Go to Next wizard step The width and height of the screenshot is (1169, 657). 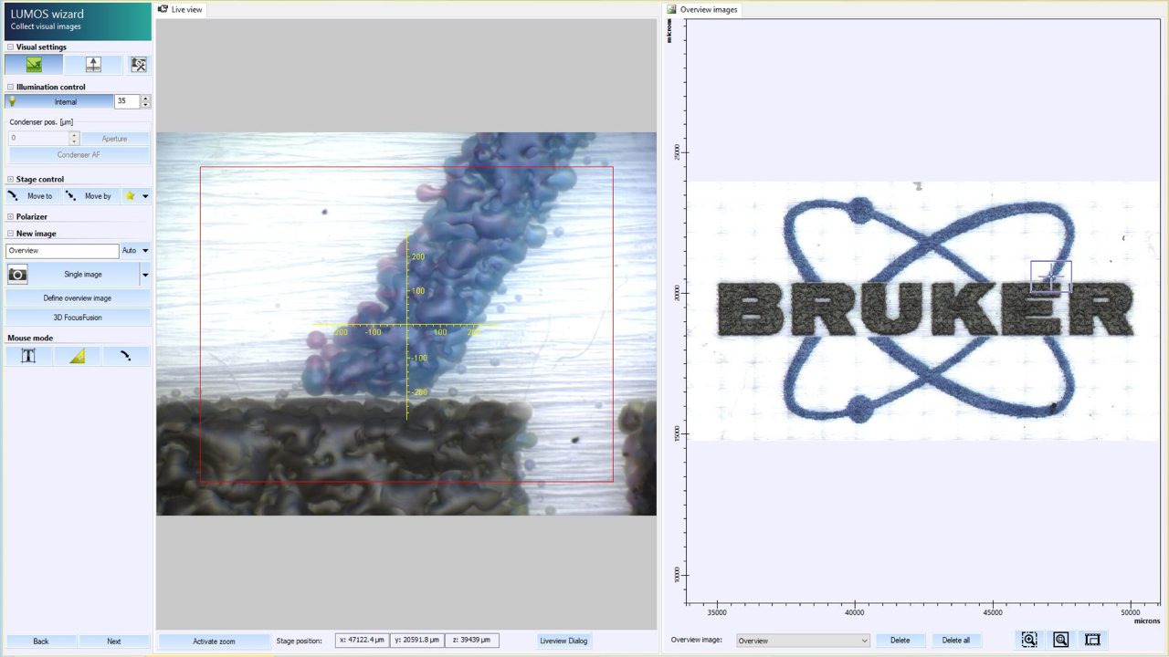(114, 641)
